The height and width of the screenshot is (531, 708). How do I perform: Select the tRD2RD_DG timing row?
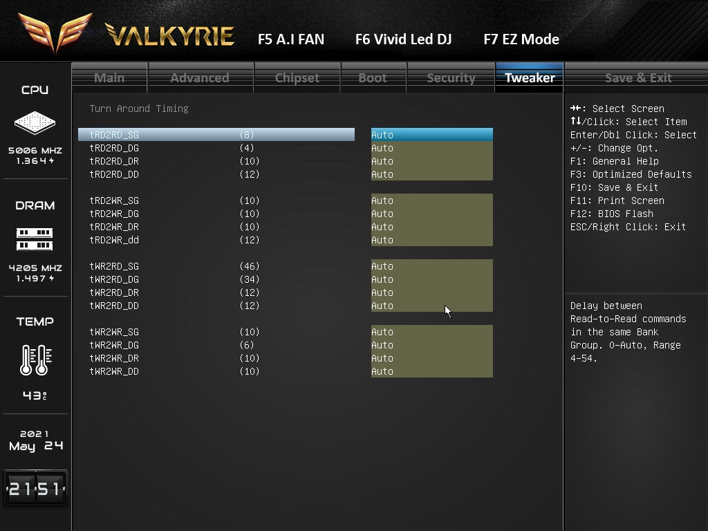pyautogui.click(x=114, y=148)
